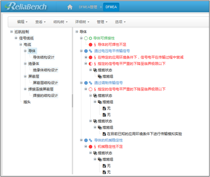210x177 pixels.
Task: Click lightning icon of 机械稳定性不足
Action: coord(95,147)
